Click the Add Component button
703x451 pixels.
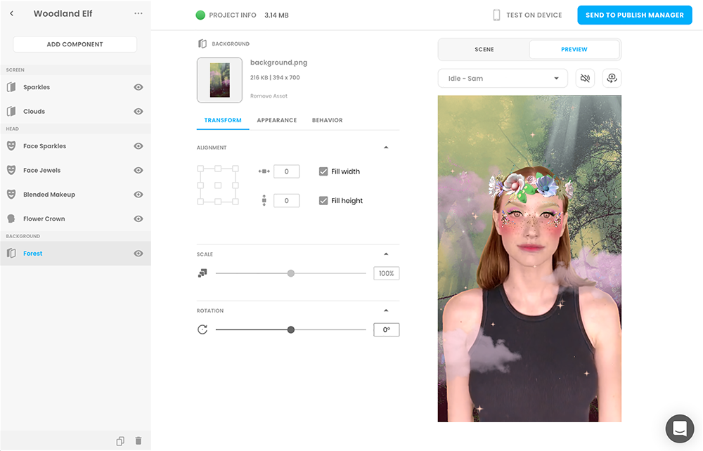click(x=75, y=44)
